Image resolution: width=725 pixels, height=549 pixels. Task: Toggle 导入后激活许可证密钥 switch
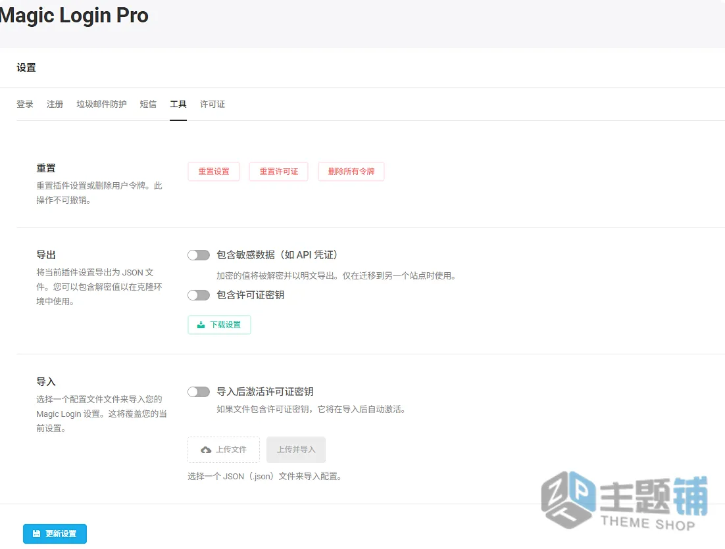click(x=199, y=392)
